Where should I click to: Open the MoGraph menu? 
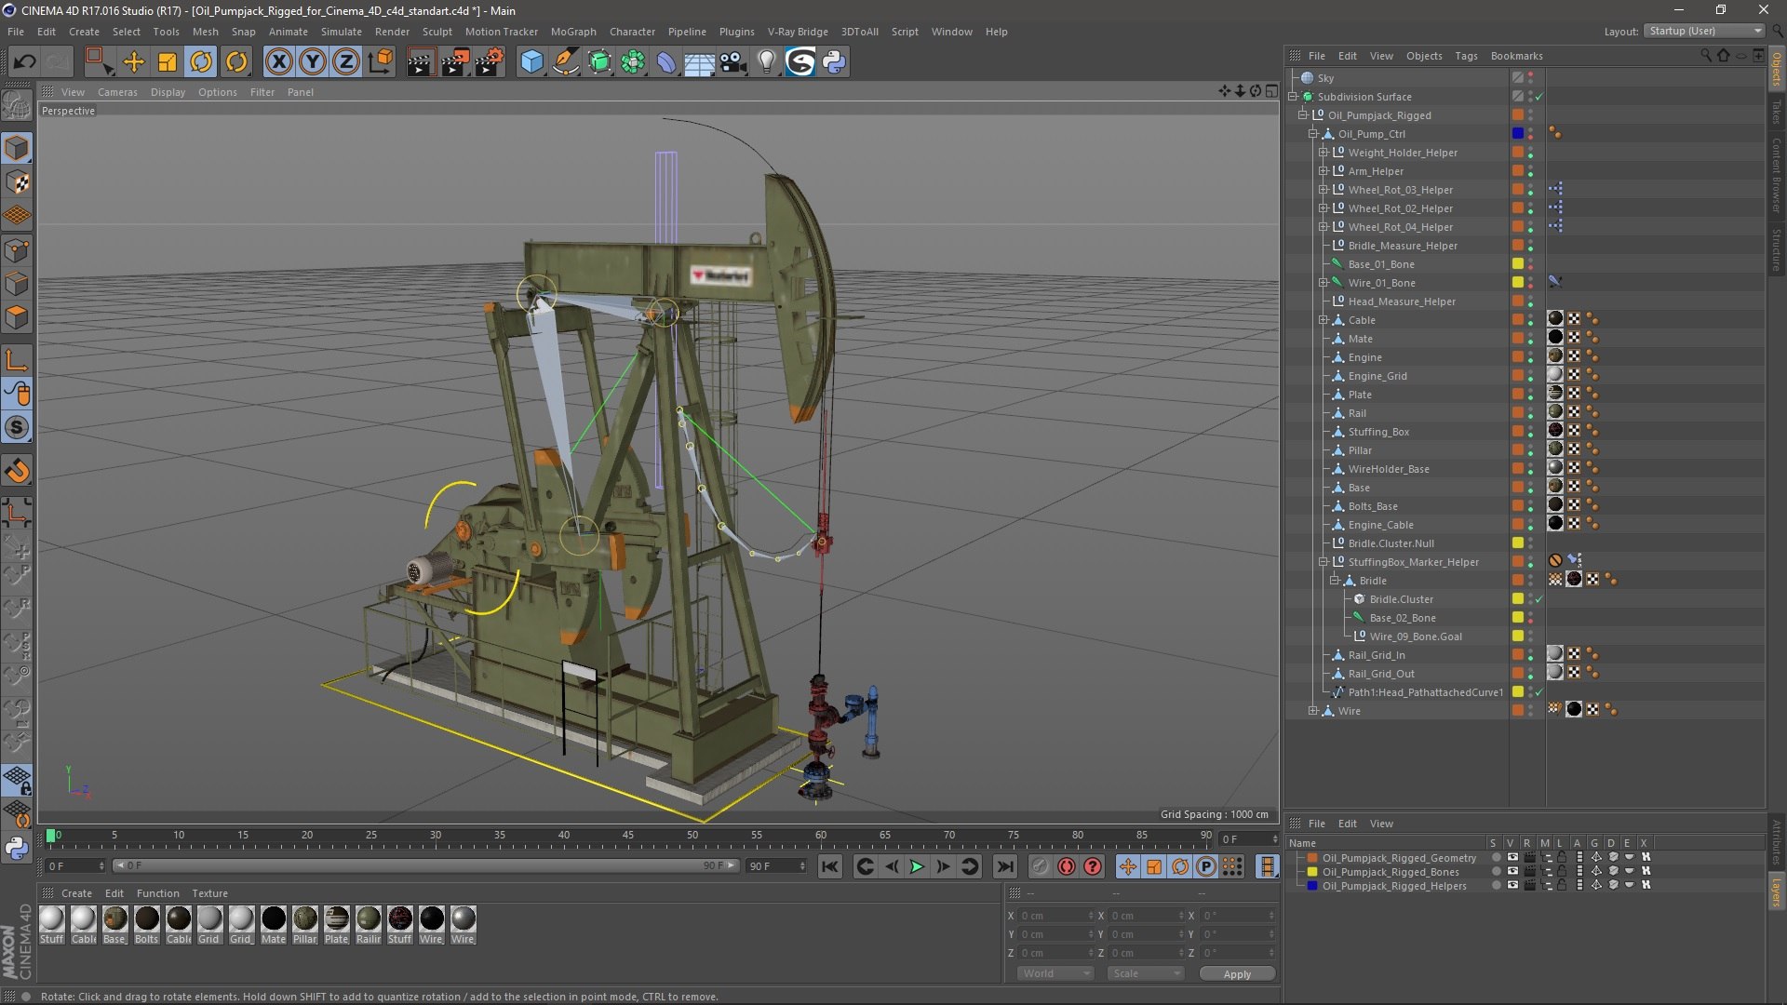(x=573, y=32)
